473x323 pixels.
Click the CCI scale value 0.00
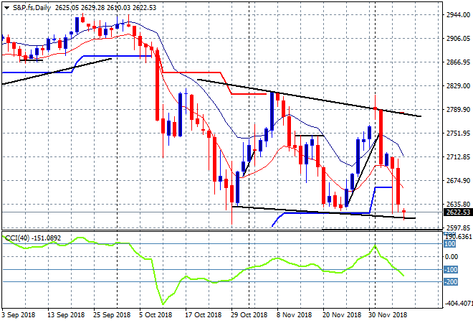coord(451,257)
